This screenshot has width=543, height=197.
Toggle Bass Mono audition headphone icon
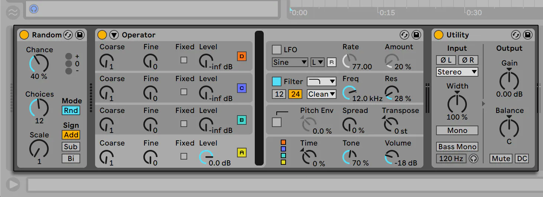click(474, 158)
